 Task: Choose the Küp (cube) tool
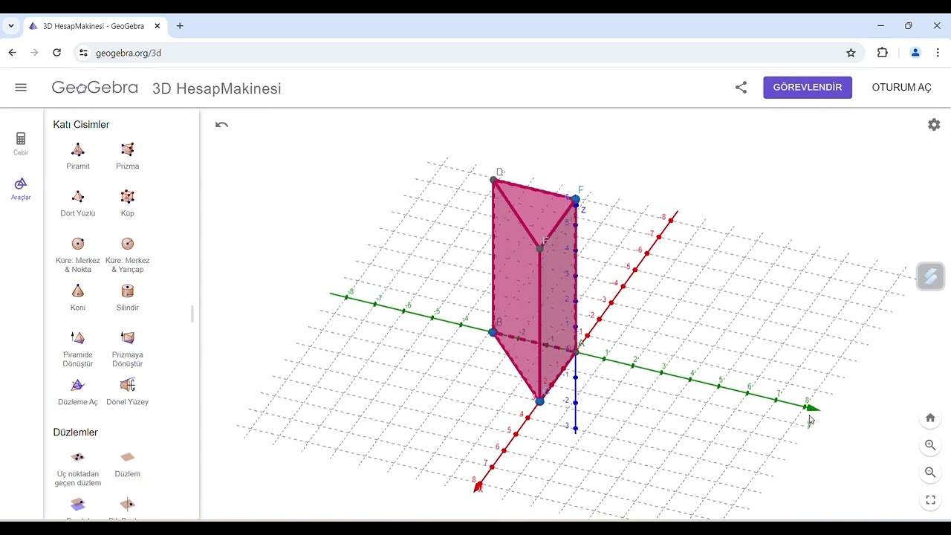coord(128,203)
